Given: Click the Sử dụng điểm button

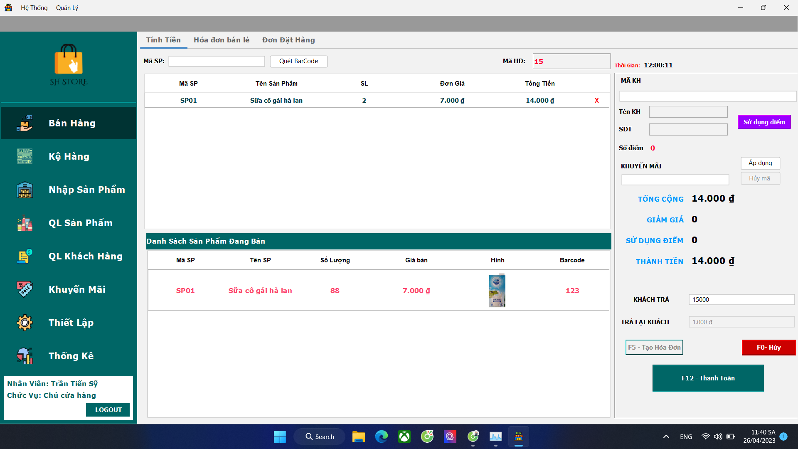Looking at the screenshot, I should [x=764, y=122].
